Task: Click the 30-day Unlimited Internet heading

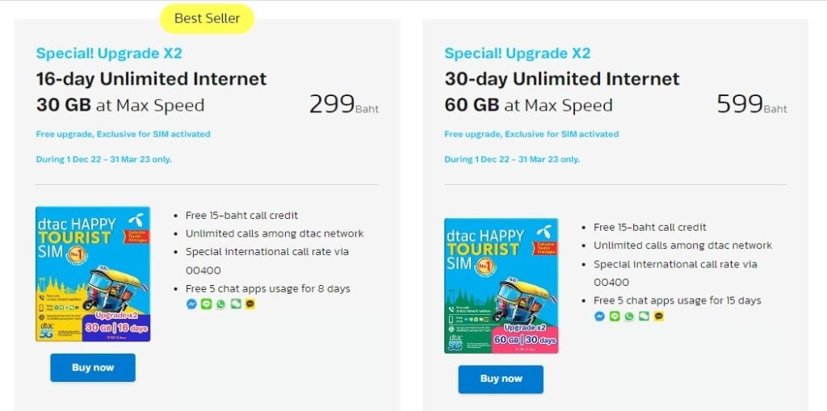Action: [562, 79]
